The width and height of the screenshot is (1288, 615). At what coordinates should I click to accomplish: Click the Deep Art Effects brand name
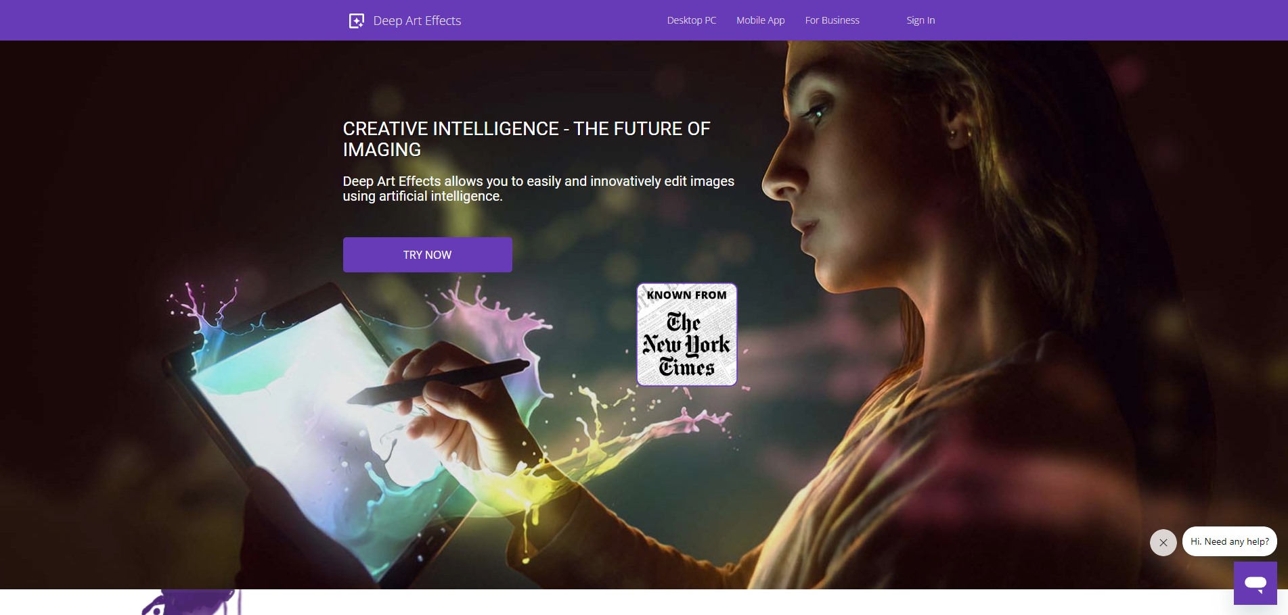click(x=417, y=21)
